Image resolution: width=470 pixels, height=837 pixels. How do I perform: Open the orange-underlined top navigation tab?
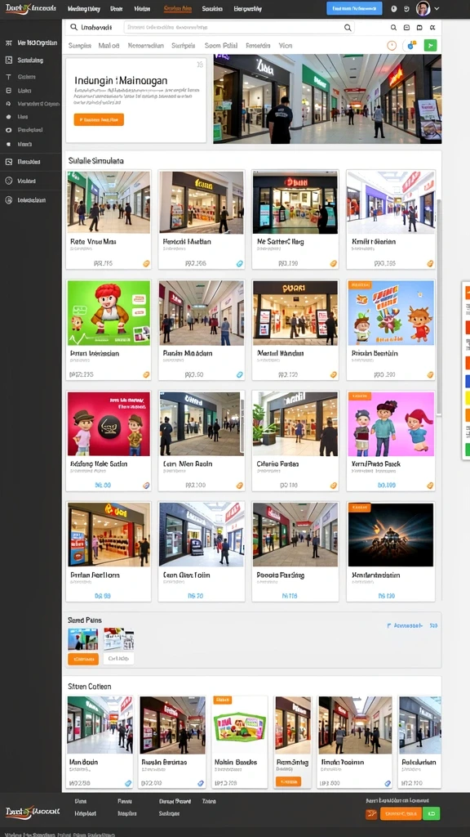coord(177,9)
